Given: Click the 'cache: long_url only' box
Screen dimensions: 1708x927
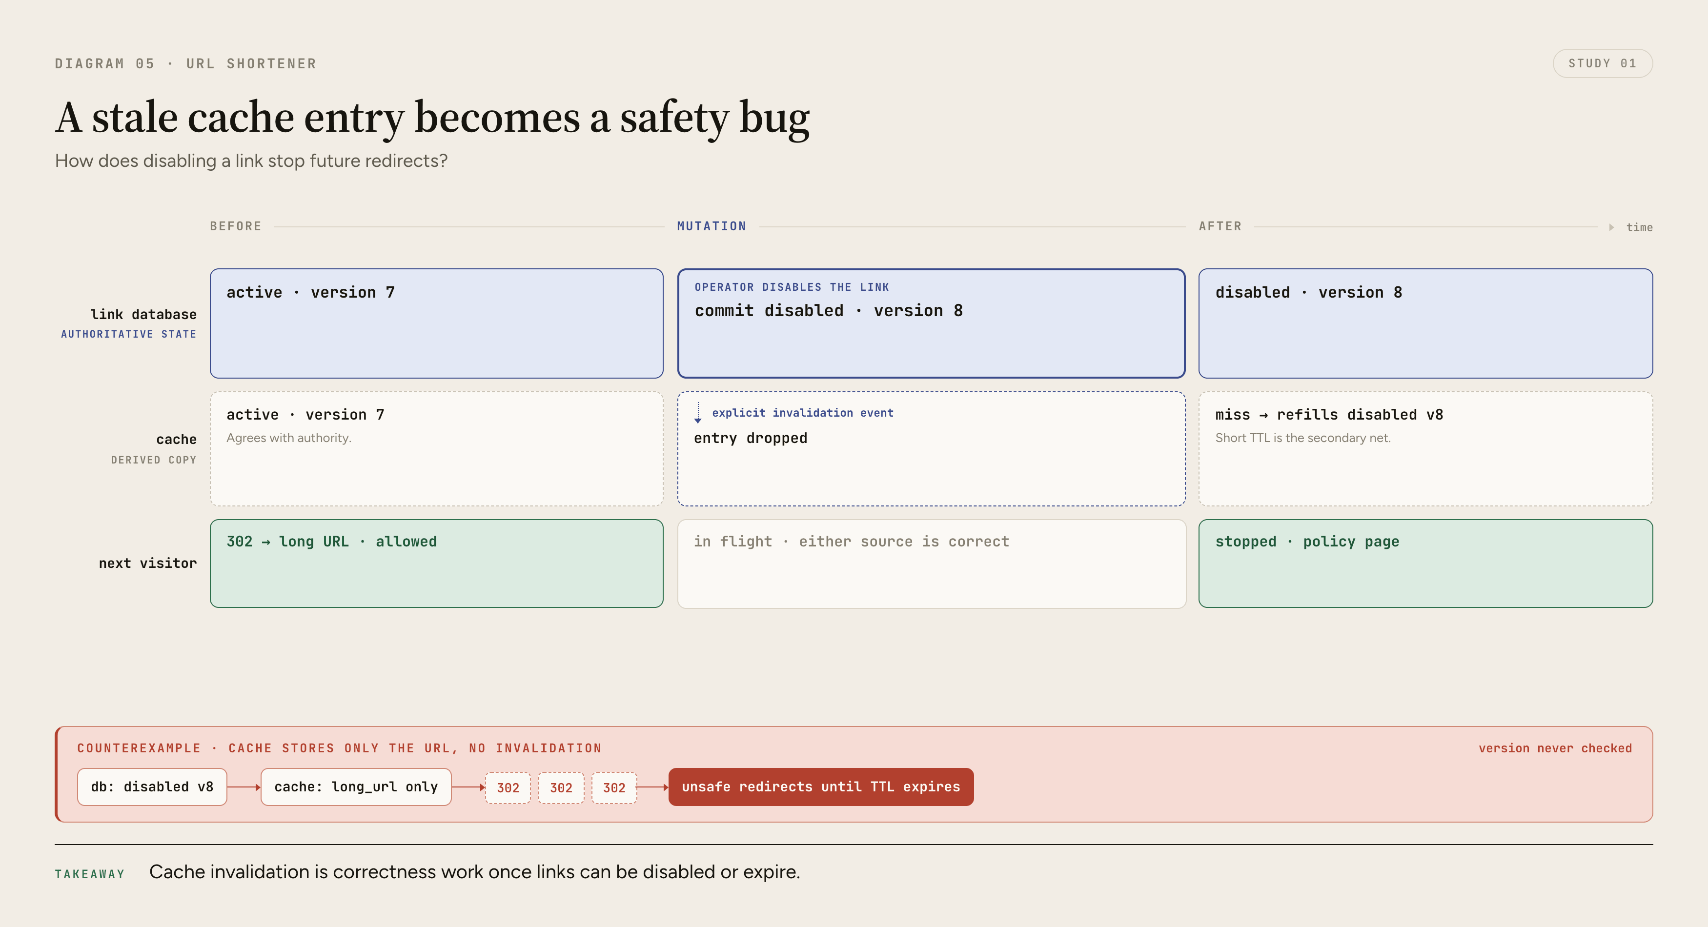Looking at the screenshot, I should coord(356,787).
